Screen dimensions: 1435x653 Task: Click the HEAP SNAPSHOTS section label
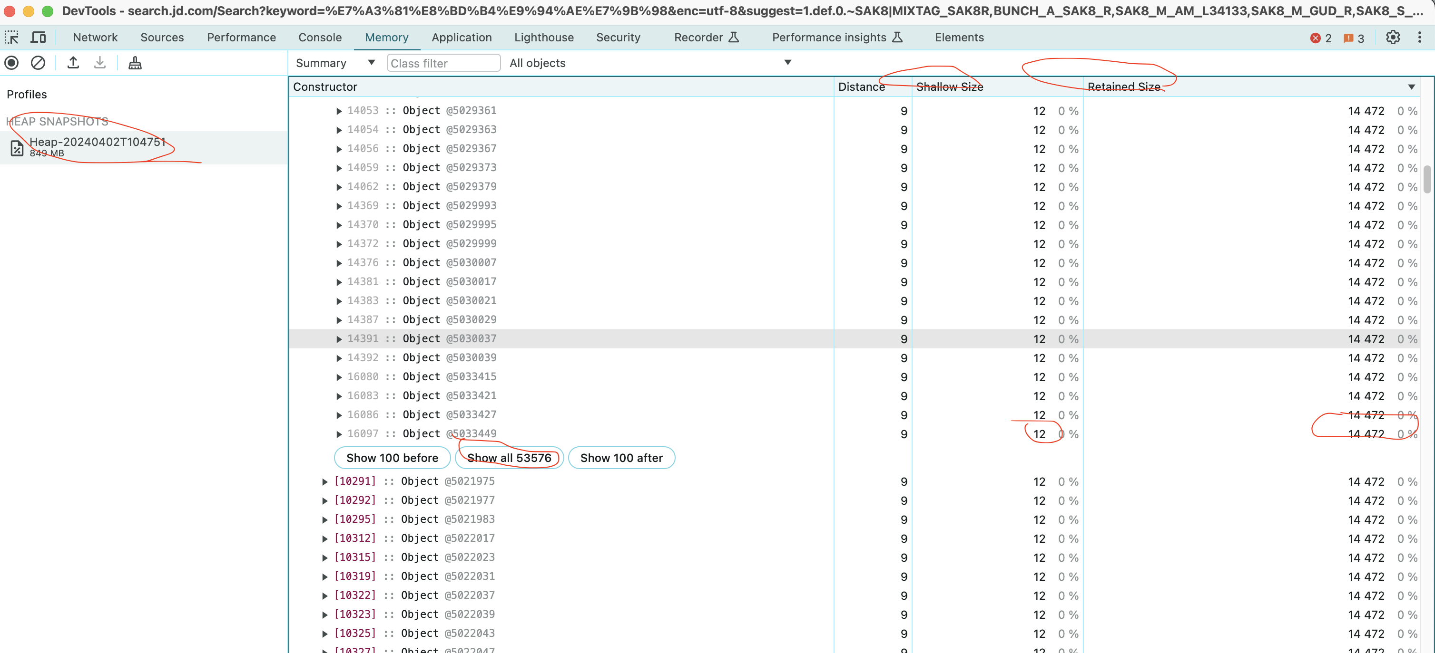tap(57, 121)
